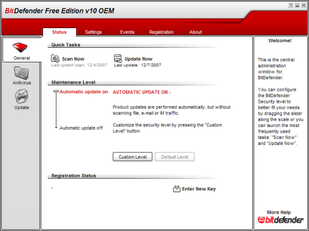The width and height of the screenshot is (309, 231).
Task: Click the Enter New Key icon
Action: [x=176, y=189]
